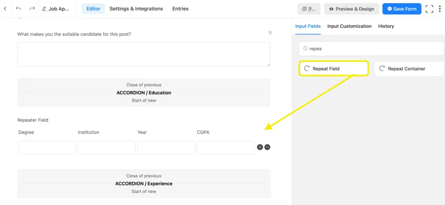Screen dimensions: 445x205
Task: Click the redo arrow icon
Action: pos(32,9)
